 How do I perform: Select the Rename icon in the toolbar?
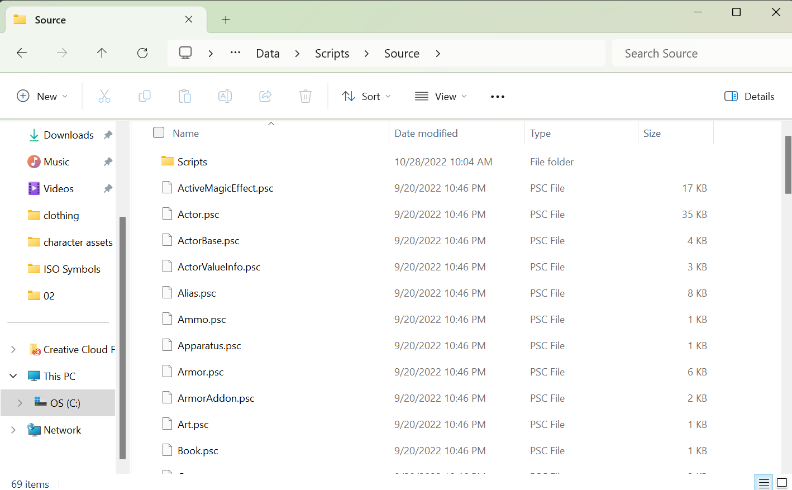[x=225, y=96]
